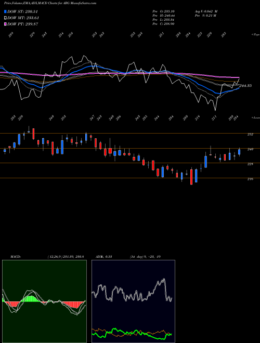Click the 'Pre V: 0.21 M' volume text

tap(205, 16)
